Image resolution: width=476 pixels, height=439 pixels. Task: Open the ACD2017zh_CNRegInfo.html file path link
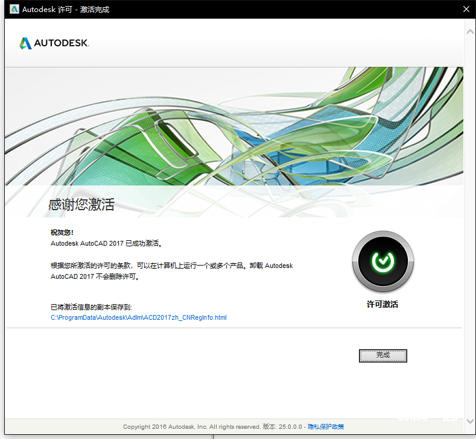(x=138, y=317)
